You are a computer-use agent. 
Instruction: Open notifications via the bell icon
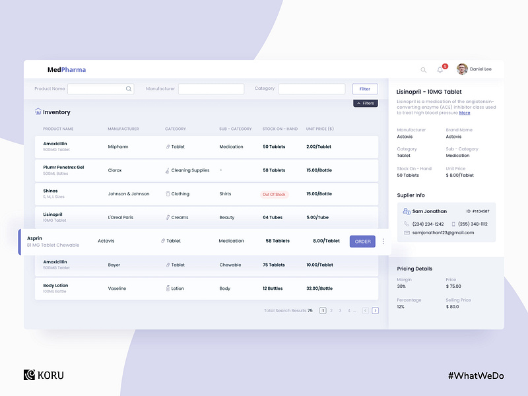pyautogui.click(x=439, y=69)
